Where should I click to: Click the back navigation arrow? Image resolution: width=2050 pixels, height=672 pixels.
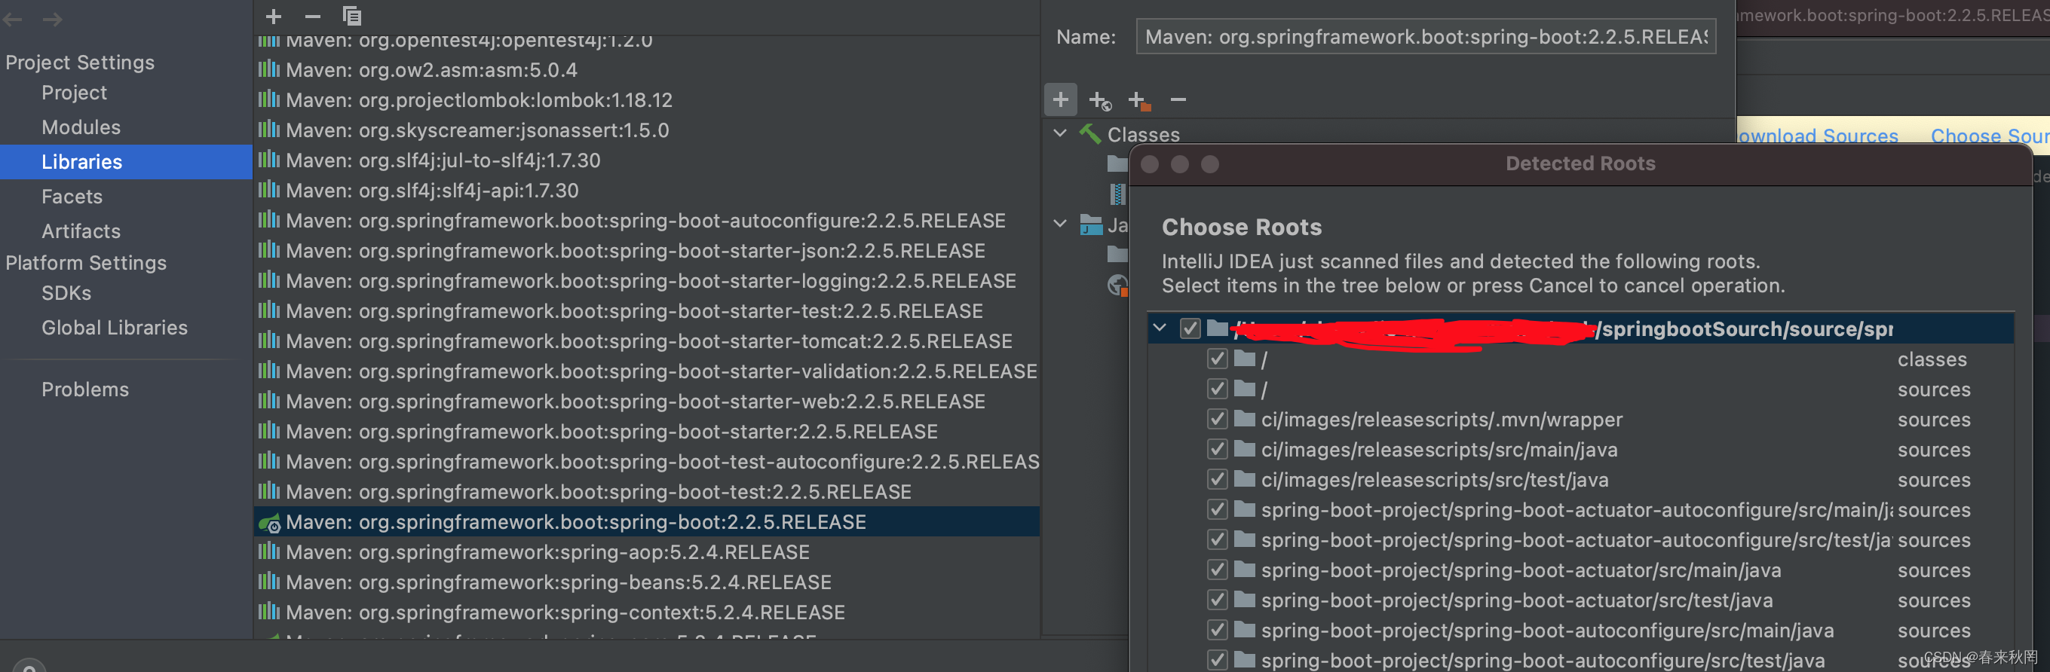(x=13, y=19)
